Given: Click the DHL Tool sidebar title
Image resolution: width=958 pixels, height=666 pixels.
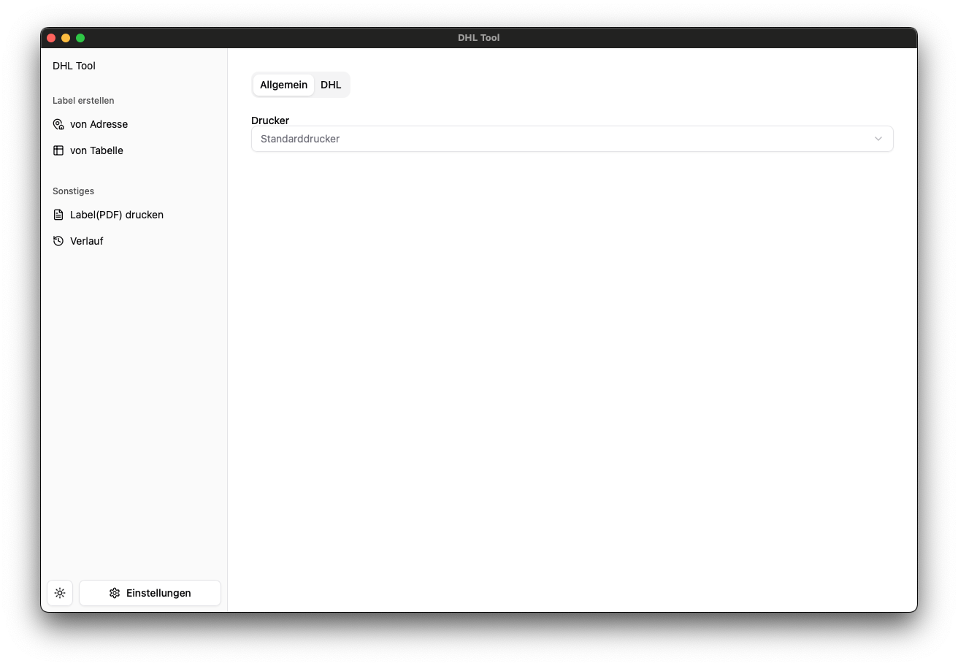Looking at the screenshot, I should 74,66.
